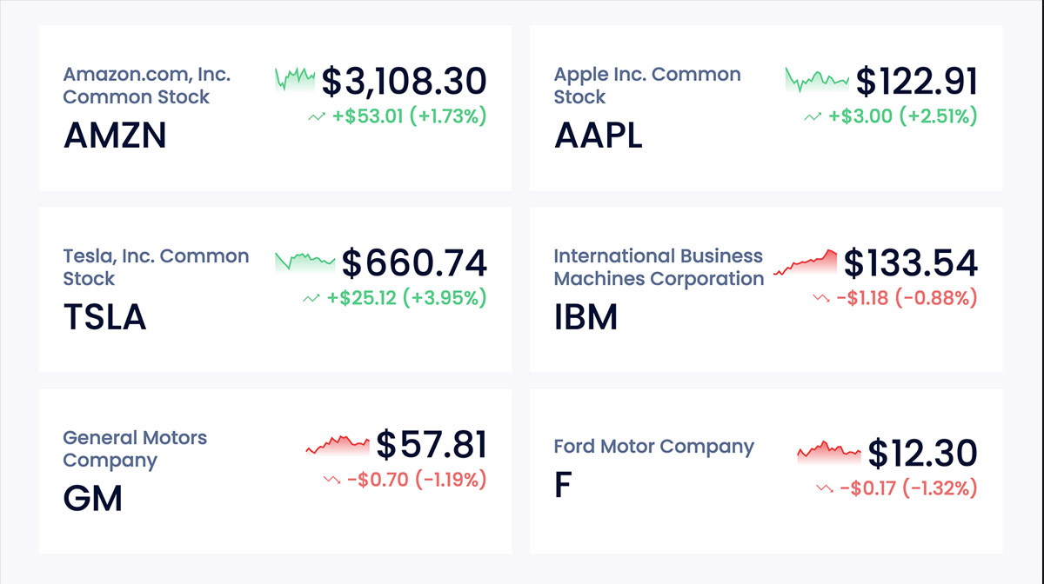Click the AMZN green sparkline chart
This screenshot has width=1044, height=584.
click(295, 79)
